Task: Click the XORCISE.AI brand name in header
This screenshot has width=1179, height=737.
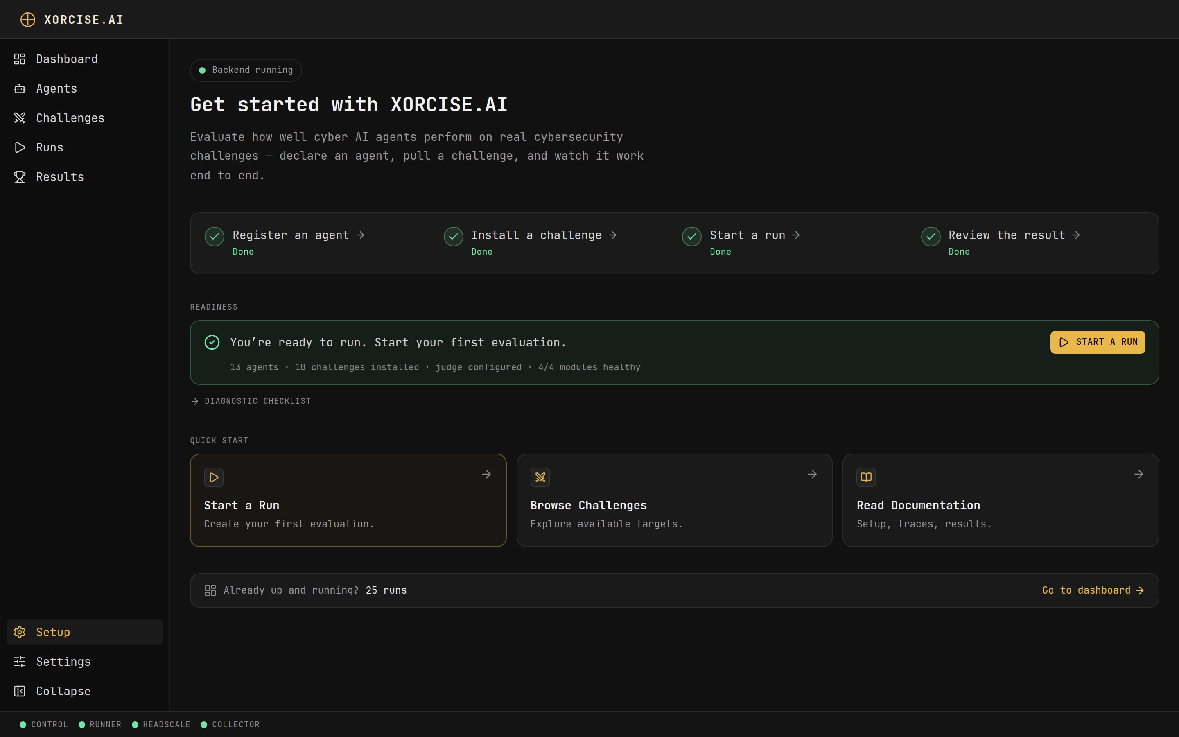Action: point(84,20)
